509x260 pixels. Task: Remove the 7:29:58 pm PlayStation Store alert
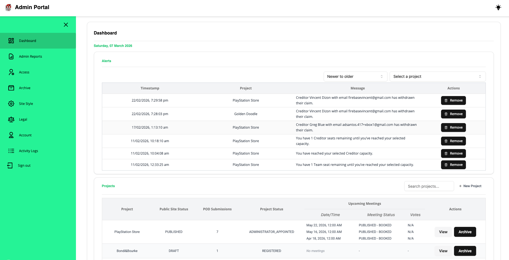(453, 100)
